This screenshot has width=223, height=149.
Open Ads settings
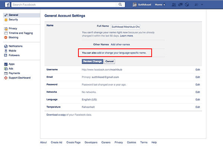(x=11, y=69)
